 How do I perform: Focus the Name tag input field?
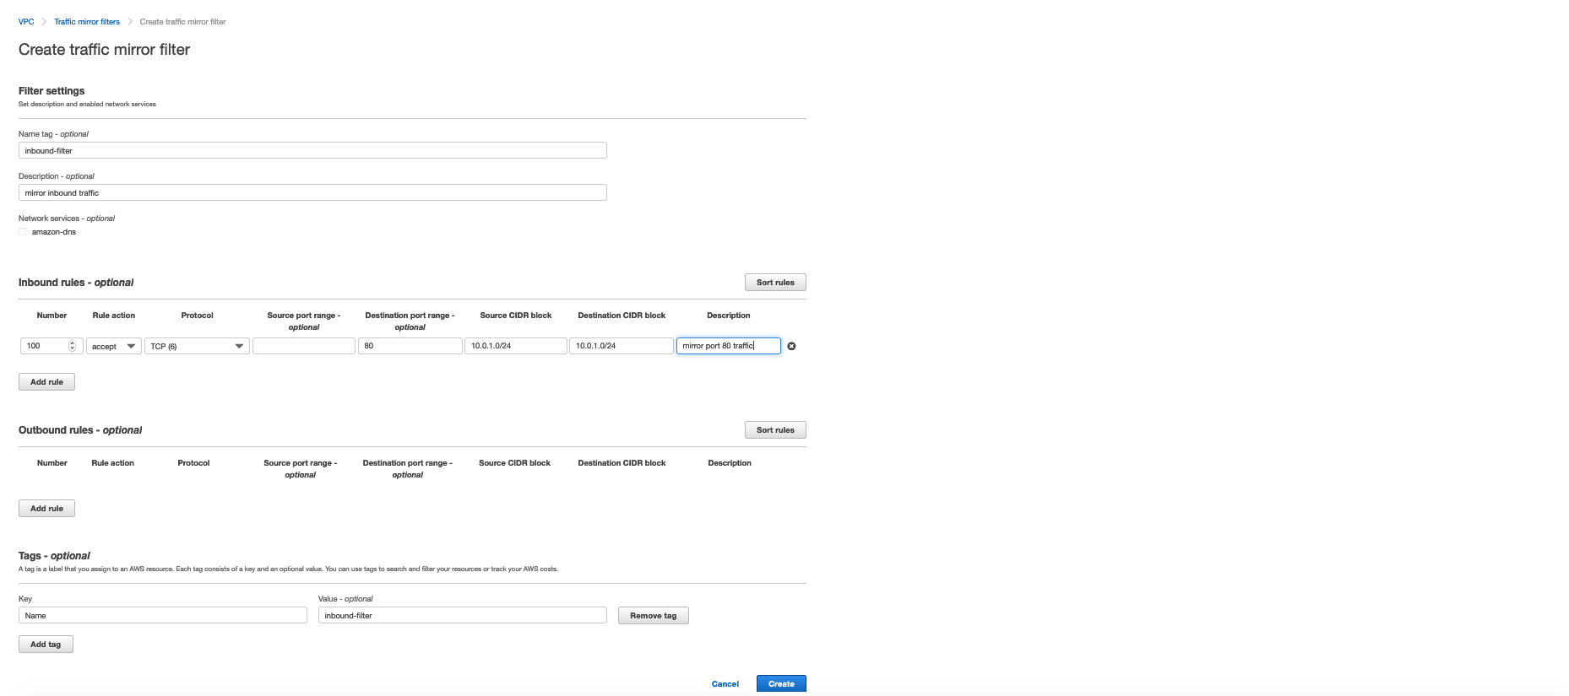click(x=312, y=150)
